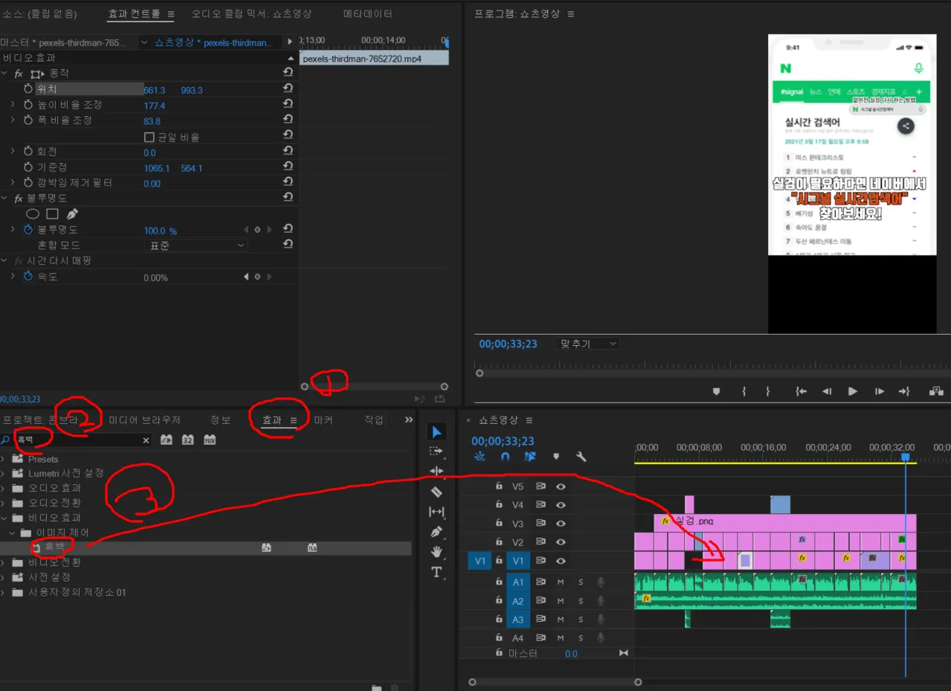Expand the 오디오 효과 folder
This screenshot has width=951, height=691.
pos(4,489)
